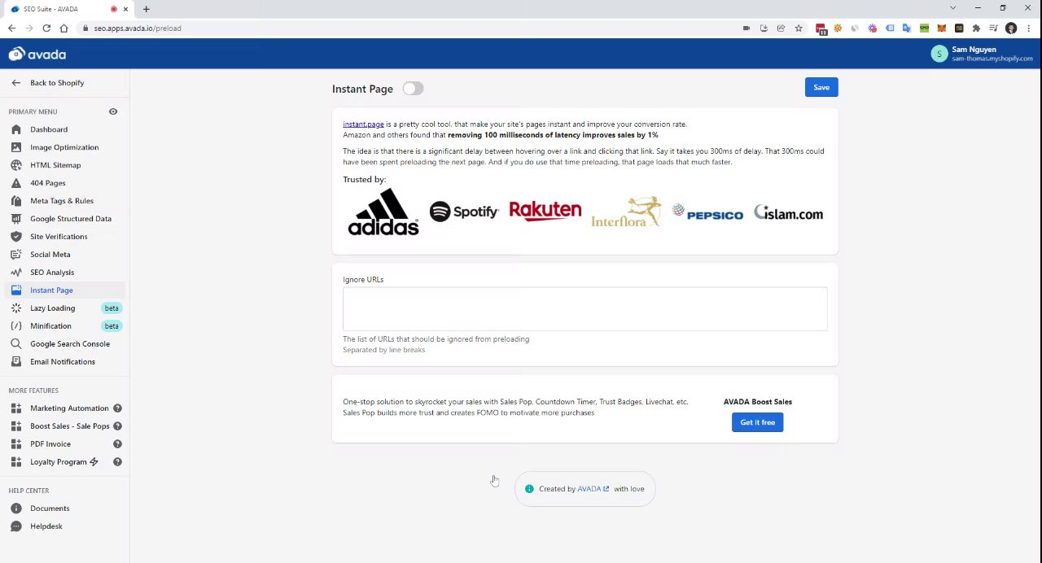Go Back to Shopify
The width and height of the screenshot is (1042, 563).
[x=57, y=83]
